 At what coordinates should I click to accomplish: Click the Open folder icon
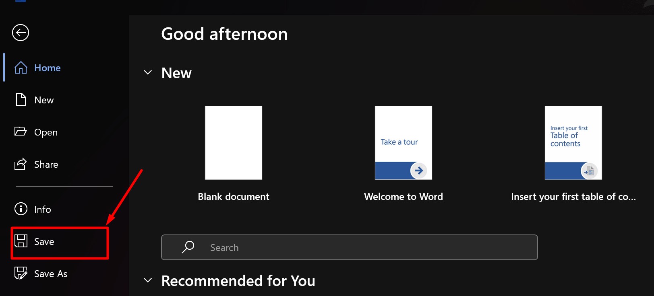[21, 131]
